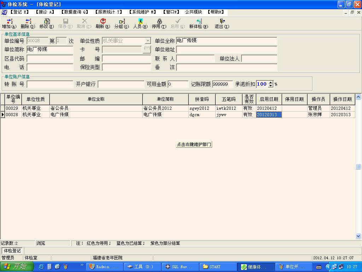Screen dimensions: 362x272
Task: Click the sgwy2012 pinyin code cell
Action: click(202, 108)
